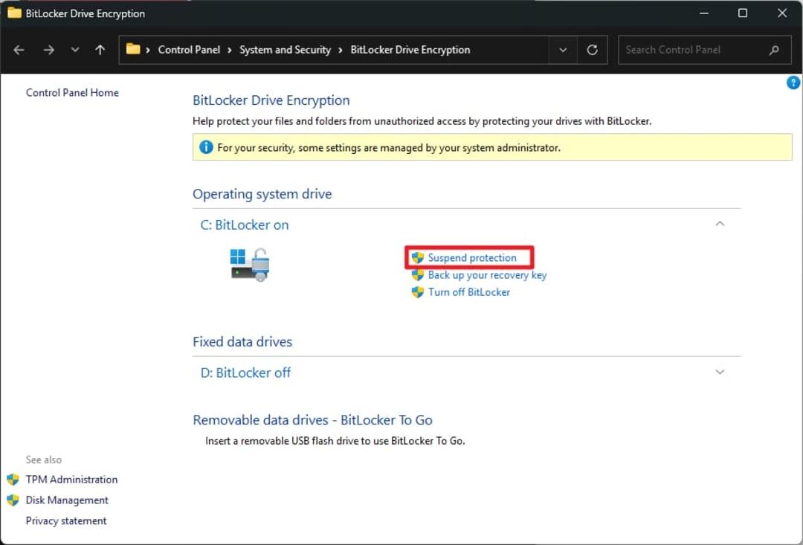
Task: Open TPM Administration link
Action: coord(71,480)
